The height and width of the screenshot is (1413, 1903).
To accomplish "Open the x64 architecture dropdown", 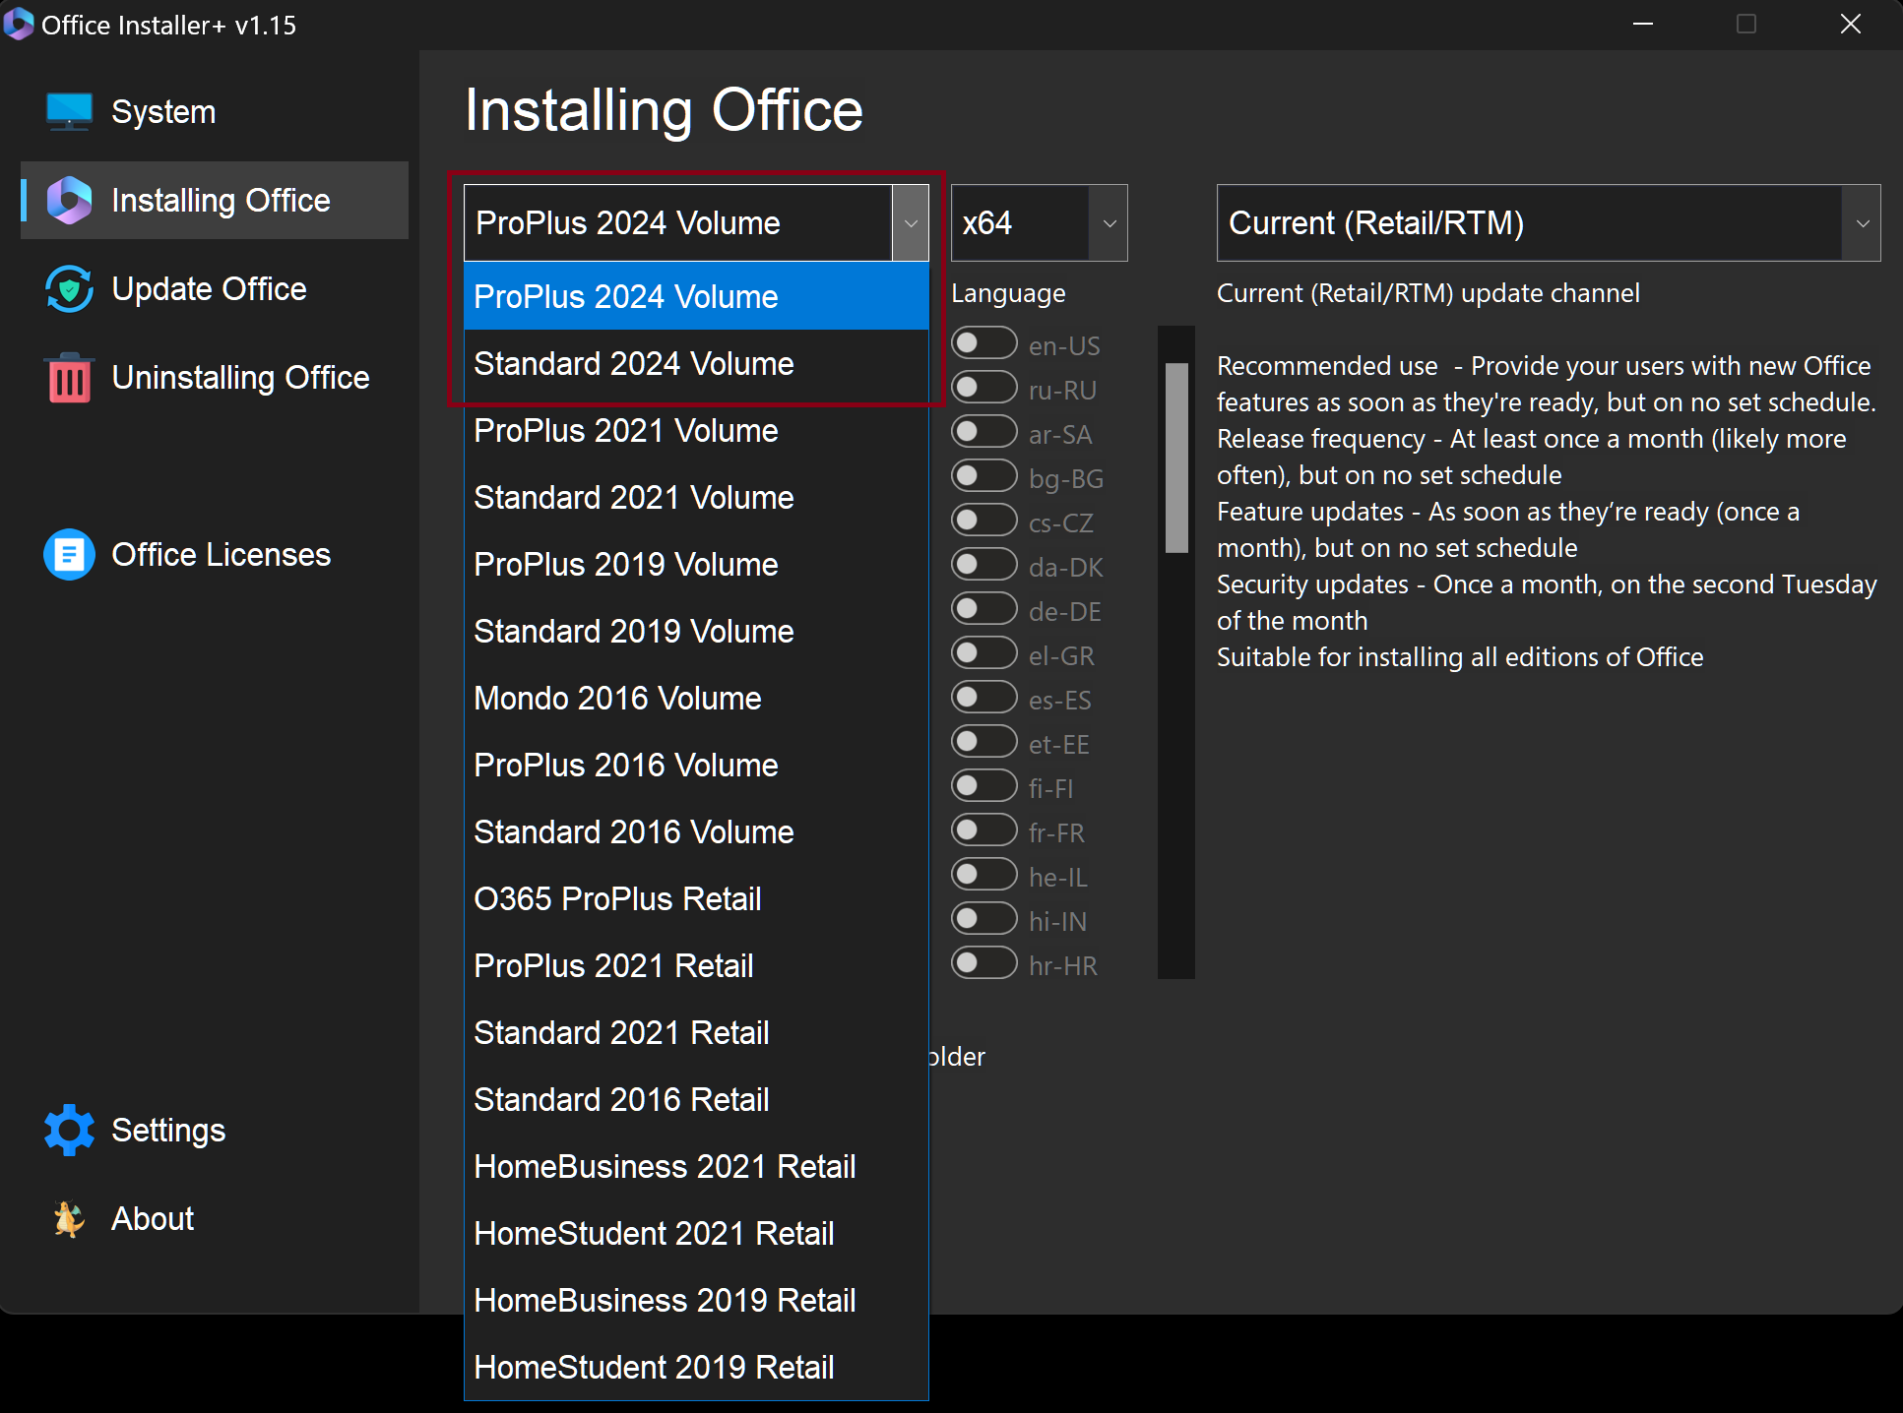I will pyautogui.click(x=1040, y=223).
